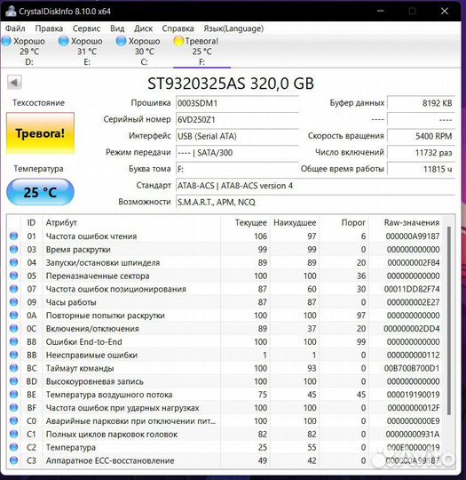Click the status orb for attribute C1
Screen dimensions: 466x480
pos(14,434)
